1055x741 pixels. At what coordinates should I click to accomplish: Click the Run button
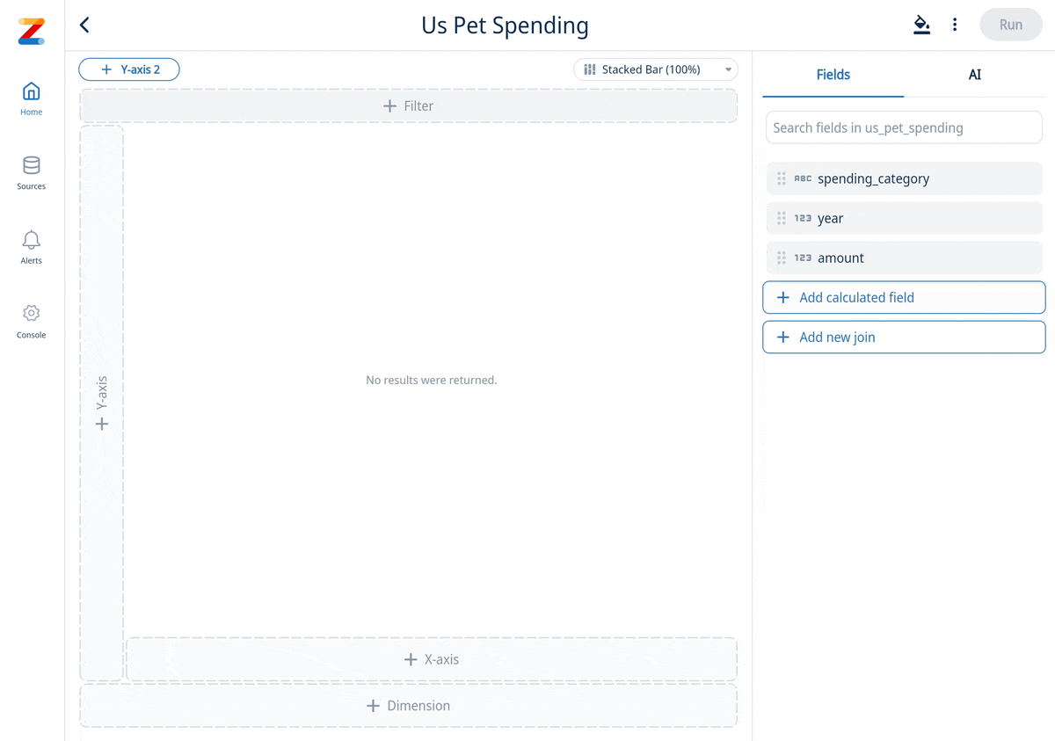coord(1010,25)
